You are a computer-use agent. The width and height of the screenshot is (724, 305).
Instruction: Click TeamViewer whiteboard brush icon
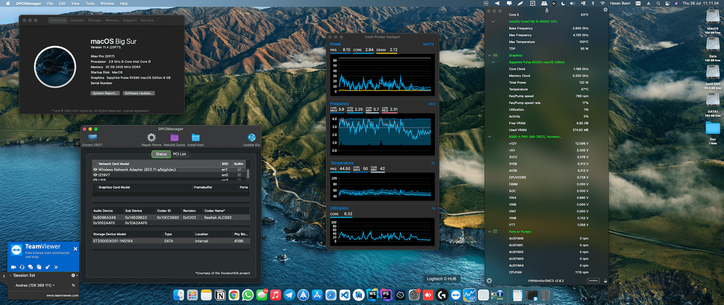point(48,267)
